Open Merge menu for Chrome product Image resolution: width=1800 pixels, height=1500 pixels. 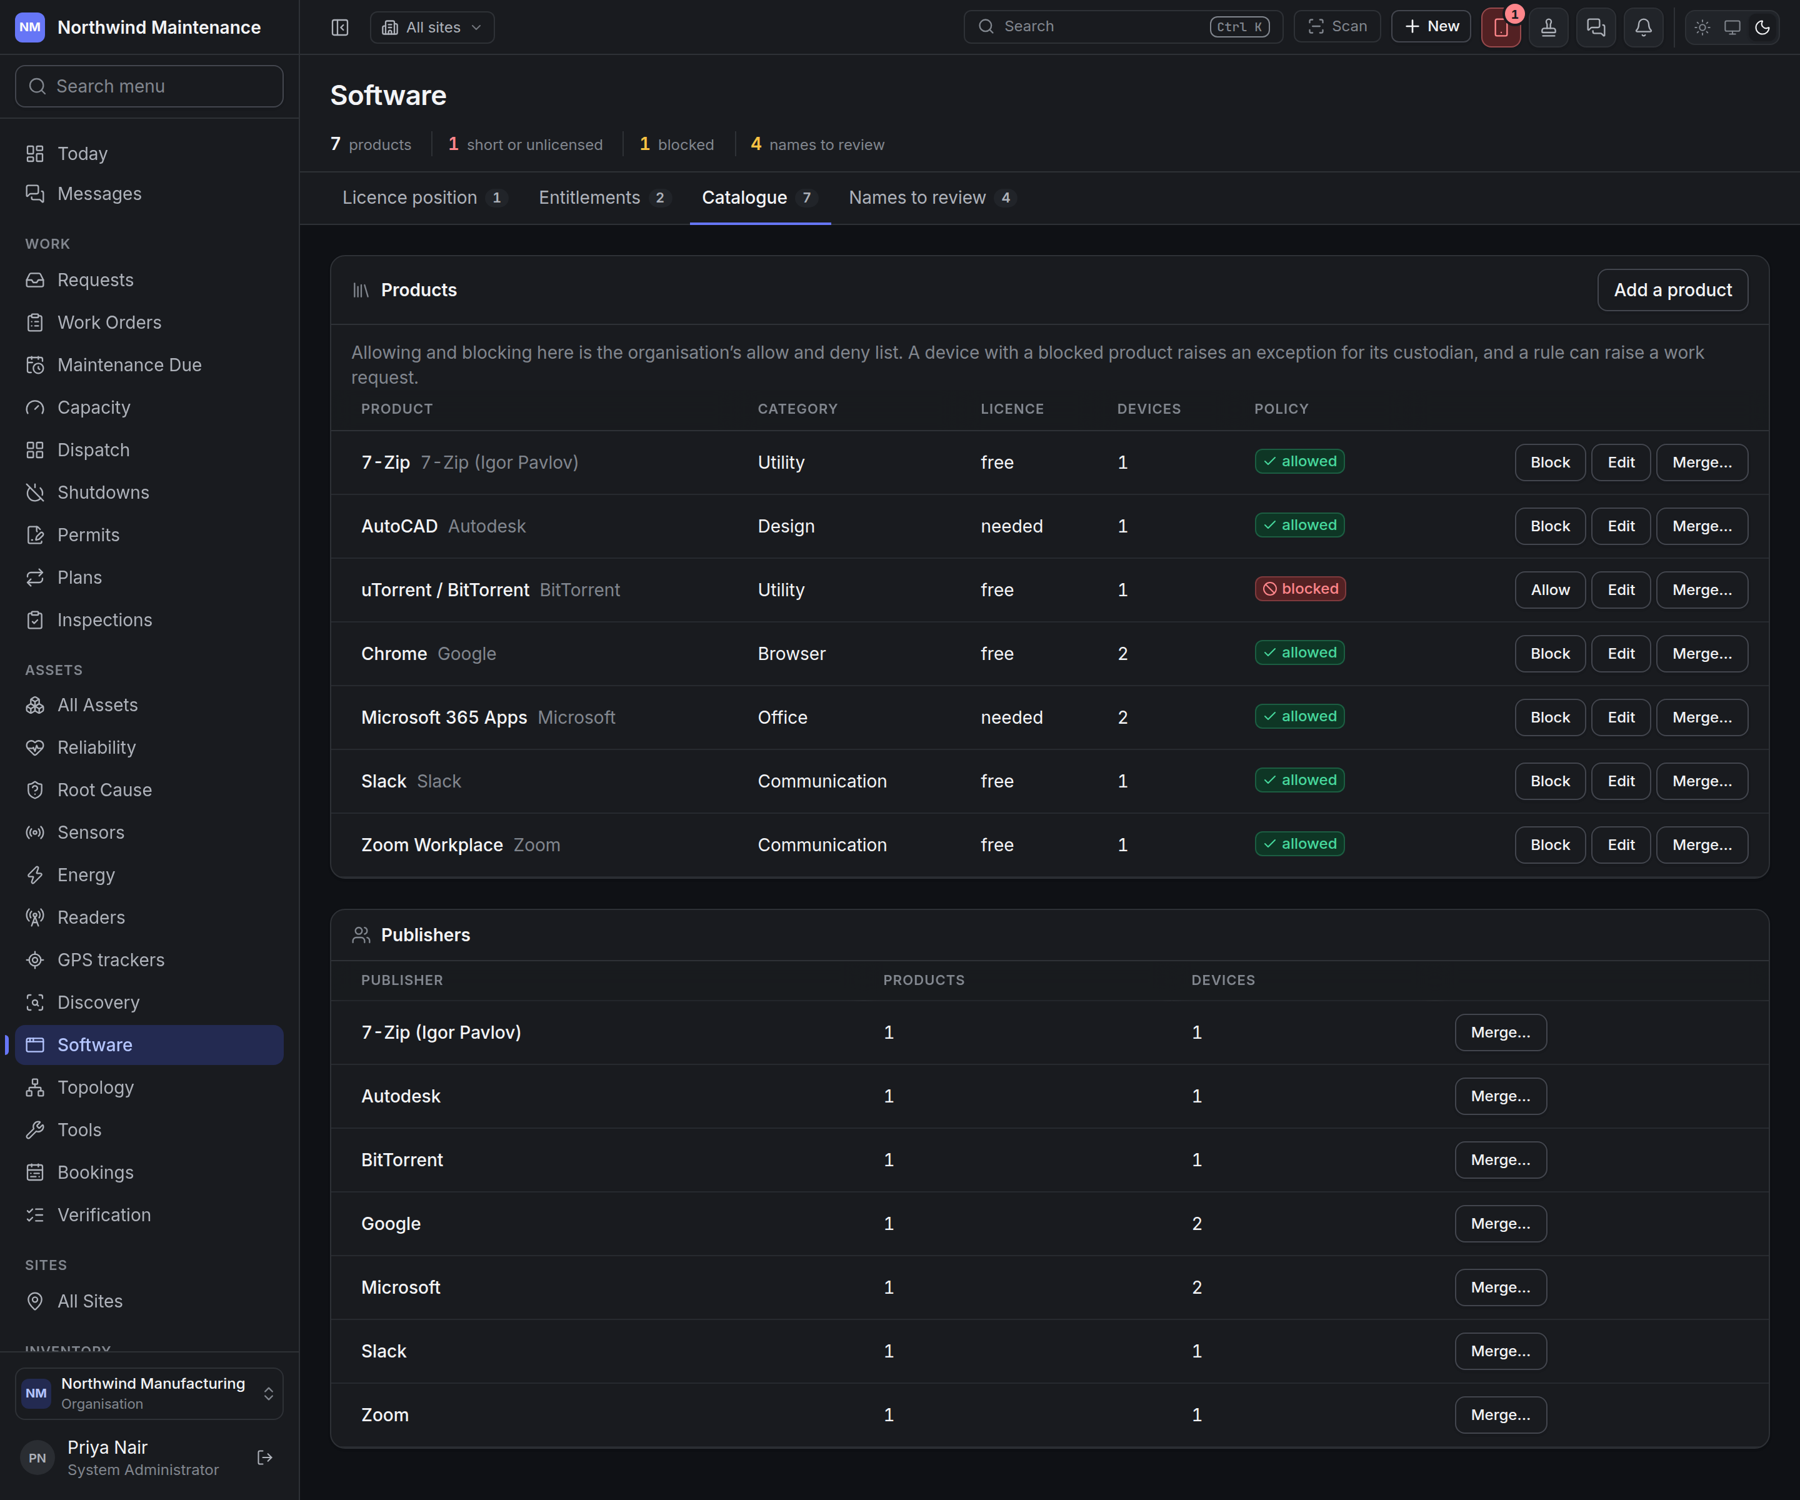point(1701,653)
